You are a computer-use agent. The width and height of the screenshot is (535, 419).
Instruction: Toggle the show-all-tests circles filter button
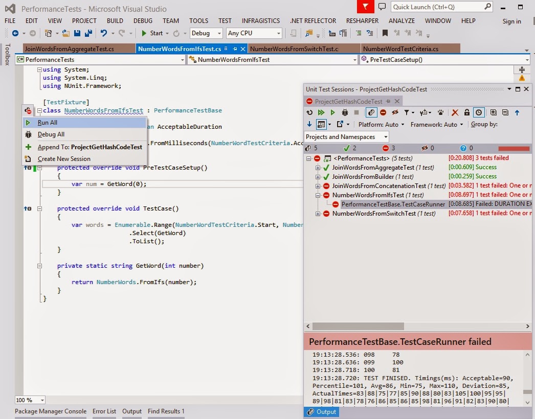[371, 112]
